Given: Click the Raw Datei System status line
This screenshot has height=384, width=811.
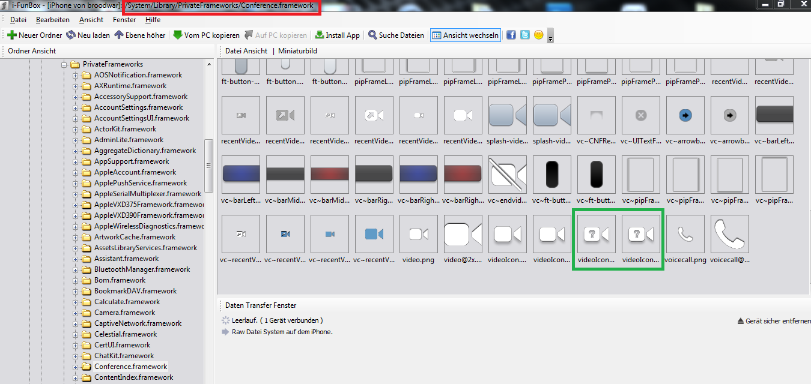Looking at the screenshot, I should tap(282, 332).
